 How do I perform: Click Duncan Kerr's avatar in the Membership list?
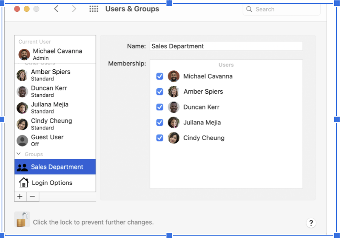tap(174, 107)
